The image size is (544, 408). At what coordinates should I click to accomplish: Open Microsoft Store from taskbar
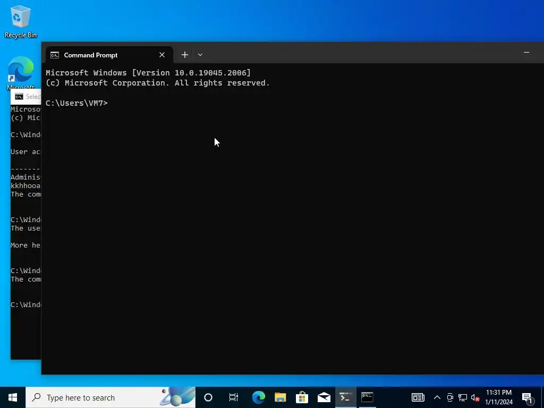[x=302, y=397]
